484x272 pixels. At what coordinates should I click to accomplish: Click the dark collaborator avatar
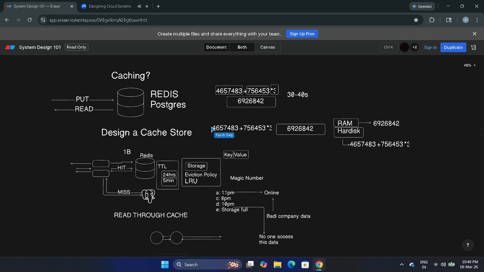pos(405,47)
